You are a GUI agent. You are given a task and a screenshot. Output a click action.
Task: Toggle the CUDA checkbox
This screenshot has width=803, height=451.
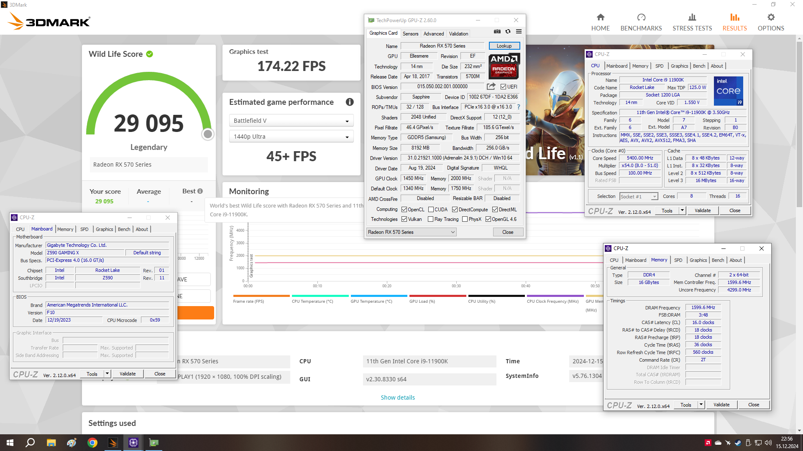[431, 210]
